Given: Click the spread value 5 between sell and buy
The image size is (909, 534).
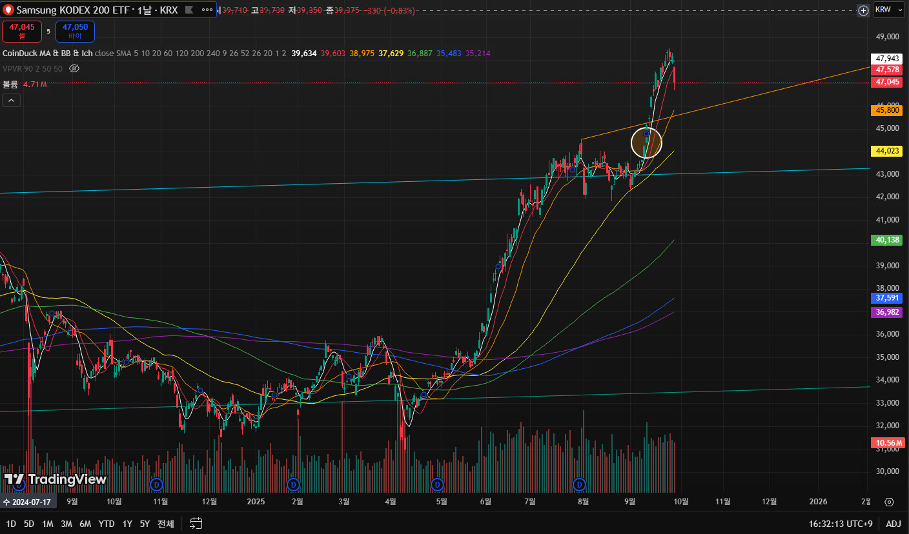Looking at the screenshot, I should click(x=48, y=31).
